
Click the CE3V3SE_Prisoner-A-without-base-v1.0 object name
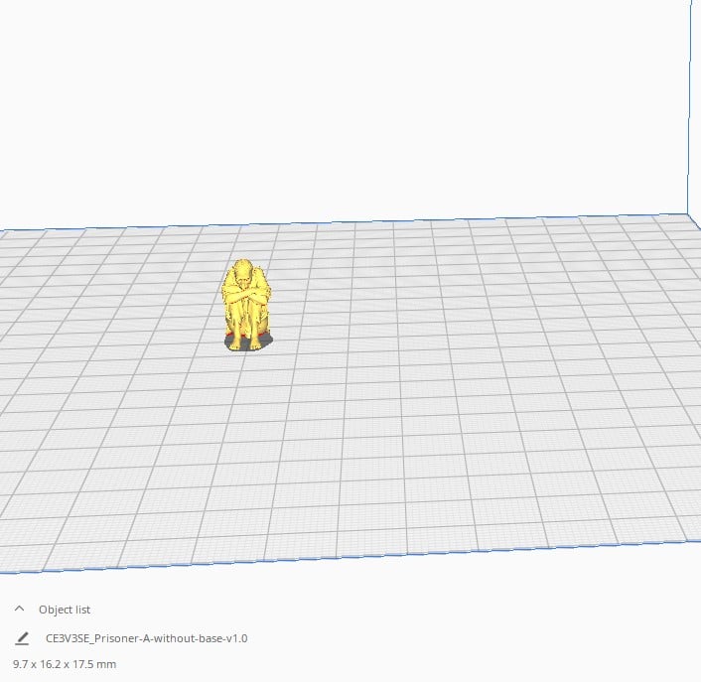click(147, 638)
